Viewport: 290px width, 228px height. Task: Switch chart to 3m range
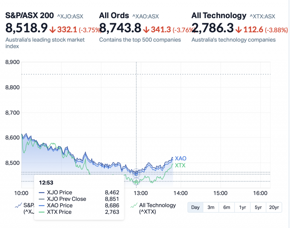211,207
